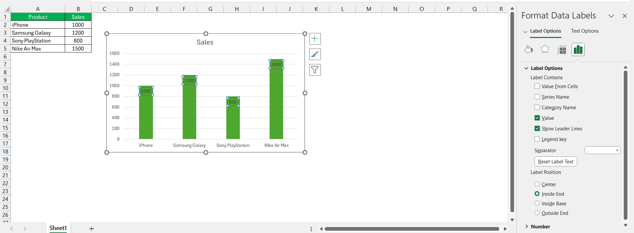Image resolution: width=634 pixels, height=233 pixels.
Task: Add a new sheet with plus icon
Action: [x=92, y=228]
